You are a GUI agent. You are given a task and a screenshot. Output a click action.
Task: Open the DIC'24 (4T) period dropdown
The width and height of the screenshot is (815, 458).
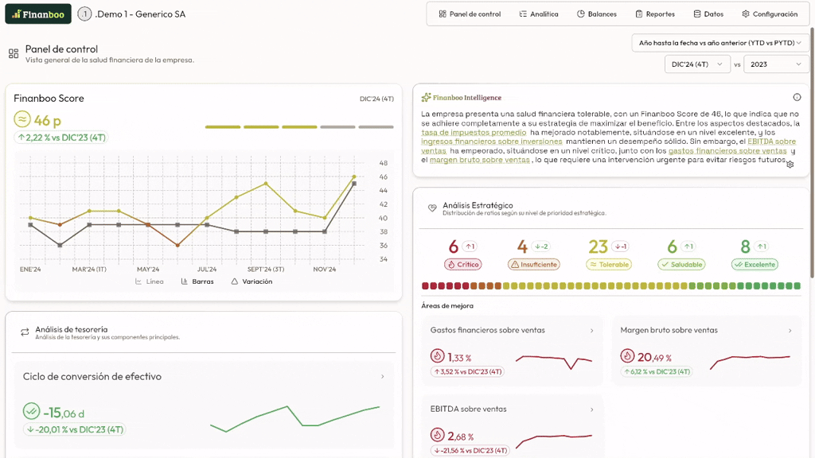pos(697,64)
